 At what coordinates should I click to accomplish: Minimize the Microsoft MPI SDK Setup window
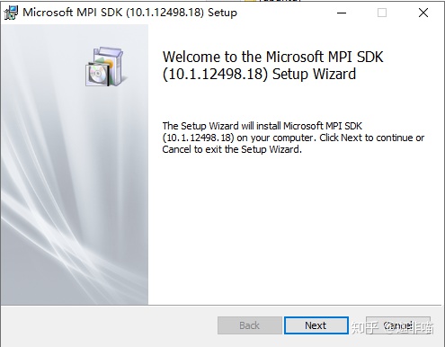click(342, 13)
